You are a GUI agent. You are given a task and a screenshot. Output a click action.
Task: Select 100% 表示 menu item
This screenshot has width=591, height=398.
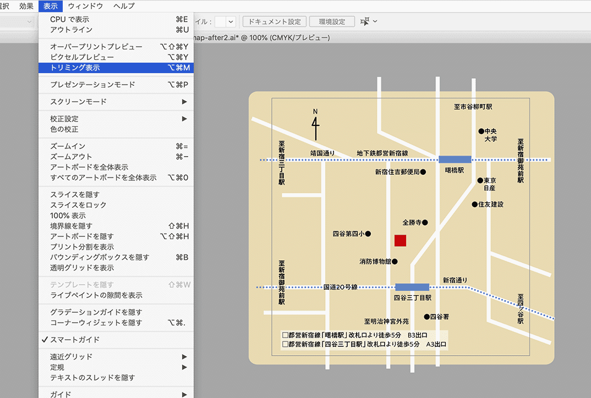[116, 215]
